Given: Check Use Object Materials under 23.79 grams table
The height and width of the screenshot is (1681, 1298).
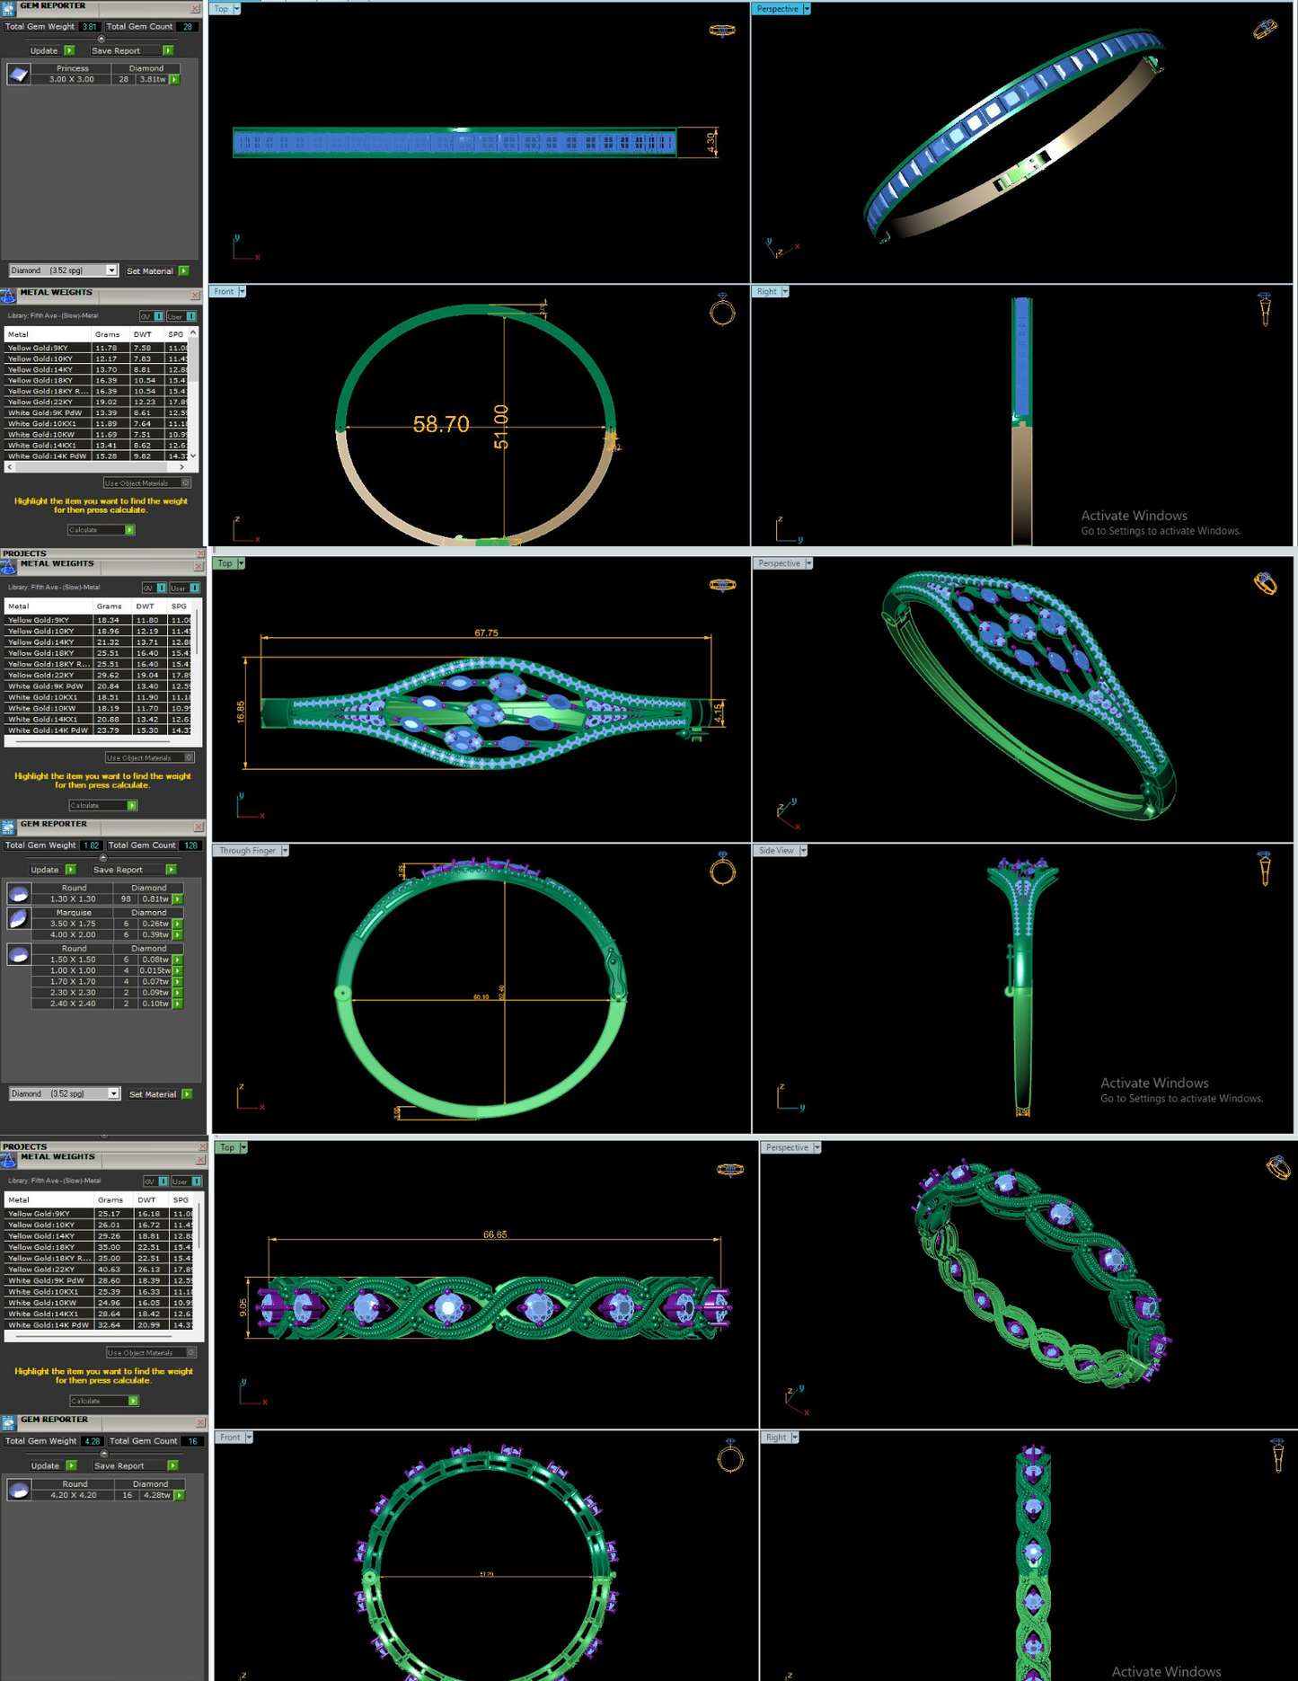Looking at the screenshot, I should tap(189, 757).
